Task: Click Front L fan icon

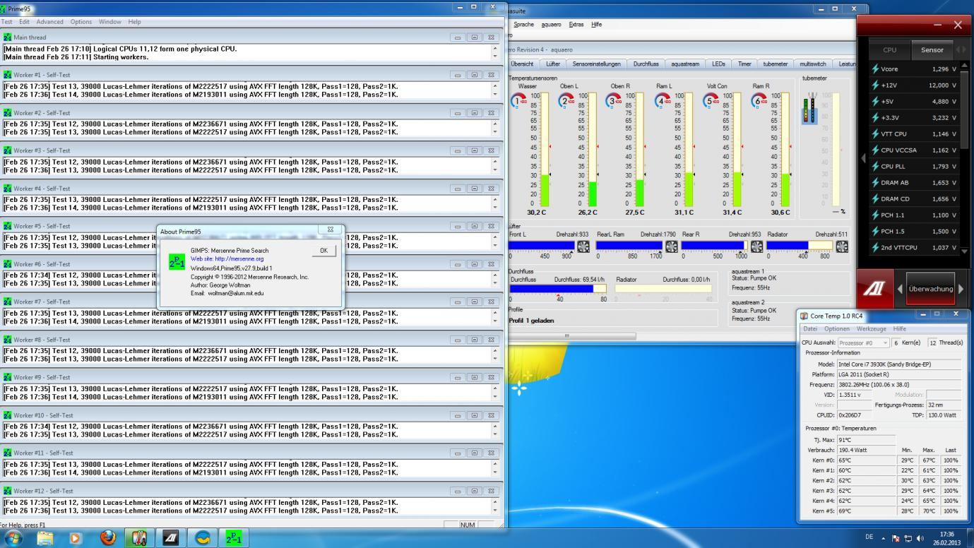Action: (x=583, y=246)
